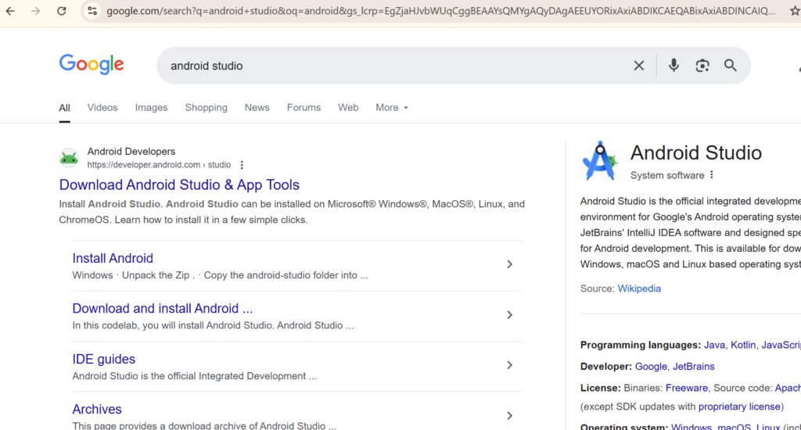Open the Download and install Android sitelink
The width and height of the screenshot is (801, 430).
point(163,309)
